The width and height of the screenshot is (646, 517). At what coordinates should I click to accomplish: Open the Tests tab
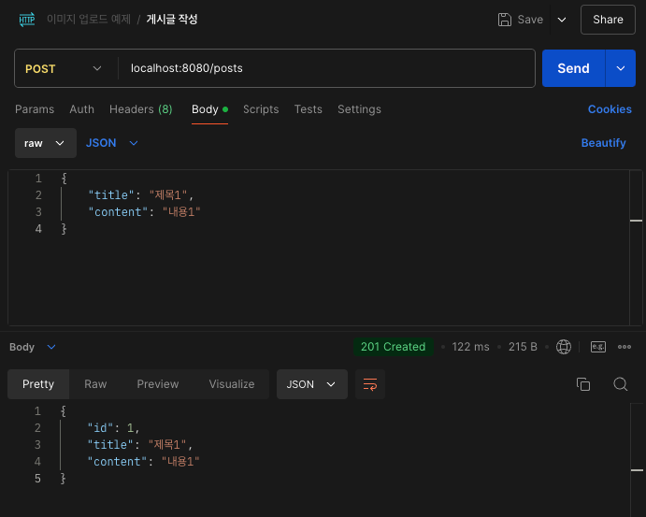point(309,109)
